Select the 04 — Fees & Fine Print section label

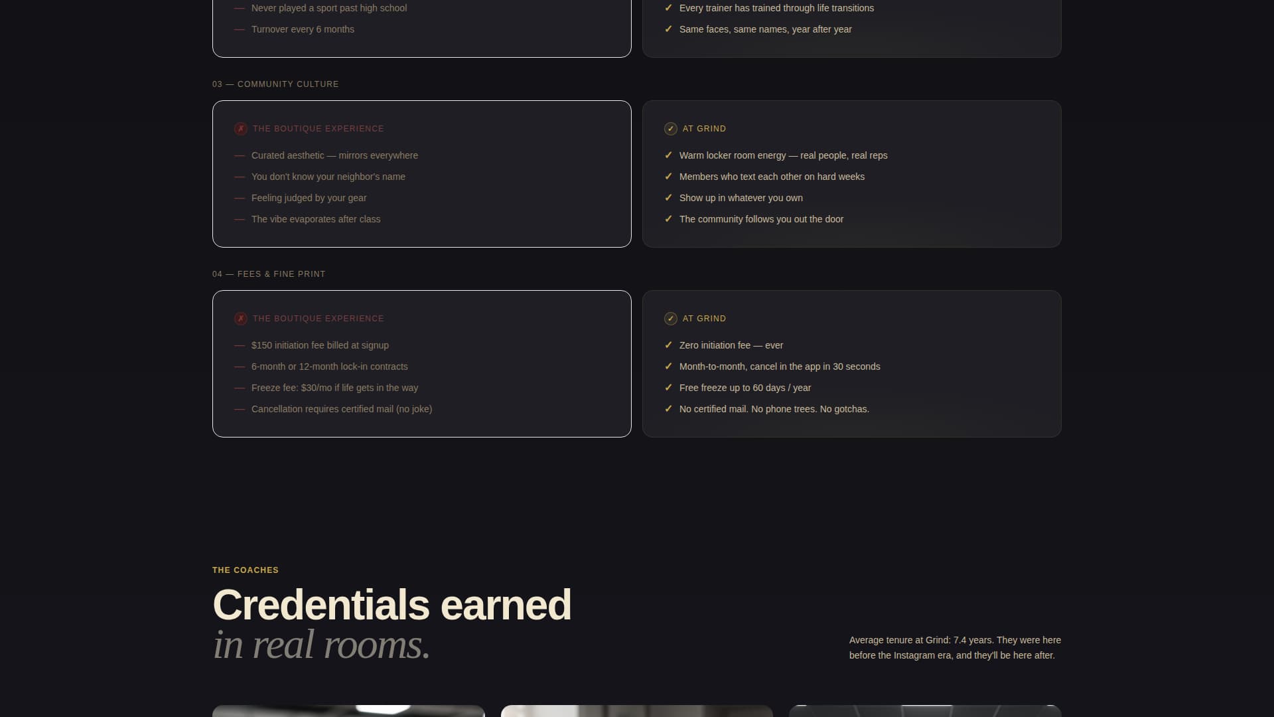(269, 274)
